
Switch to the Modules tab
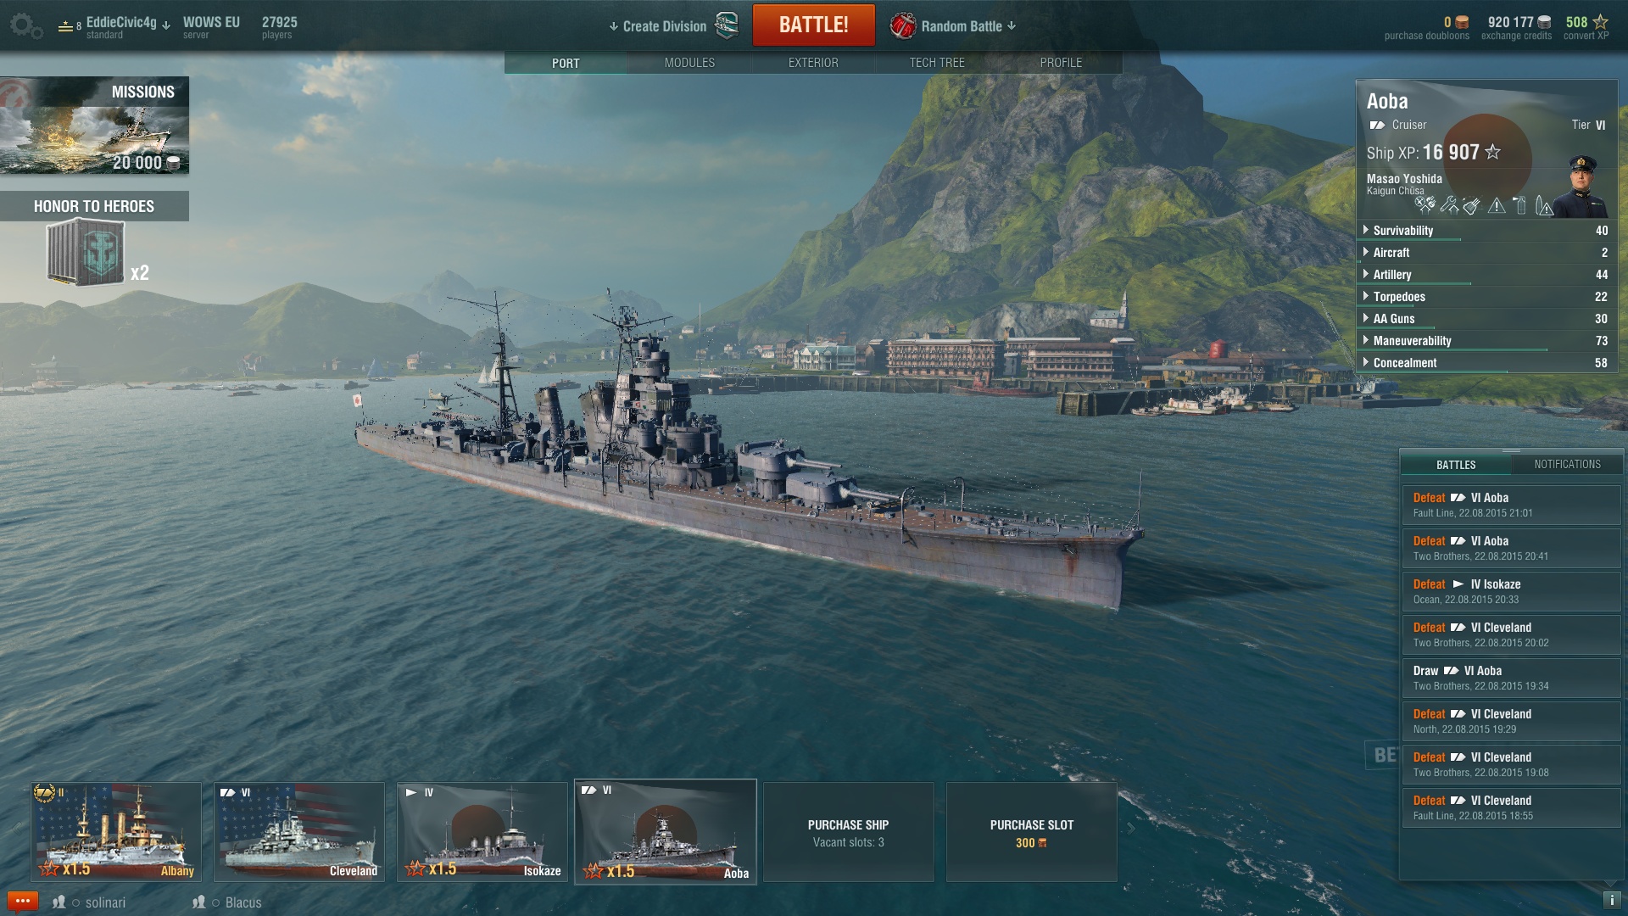[x=689, y=63]
